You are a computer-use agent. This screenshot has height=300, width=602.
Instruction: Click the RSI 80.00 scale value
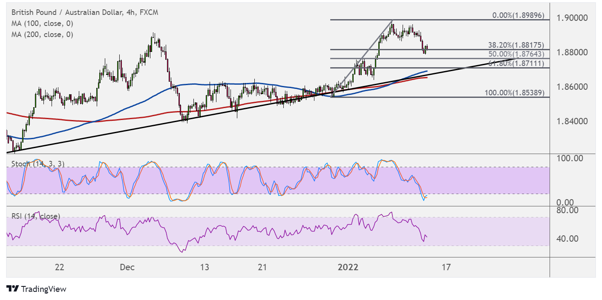click(568, 210)
